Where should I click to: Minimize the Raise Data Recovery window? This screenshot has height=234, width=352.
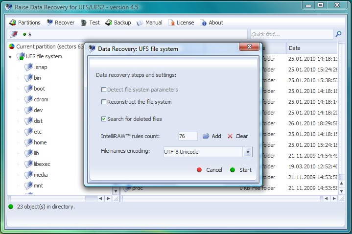(308, 5)
